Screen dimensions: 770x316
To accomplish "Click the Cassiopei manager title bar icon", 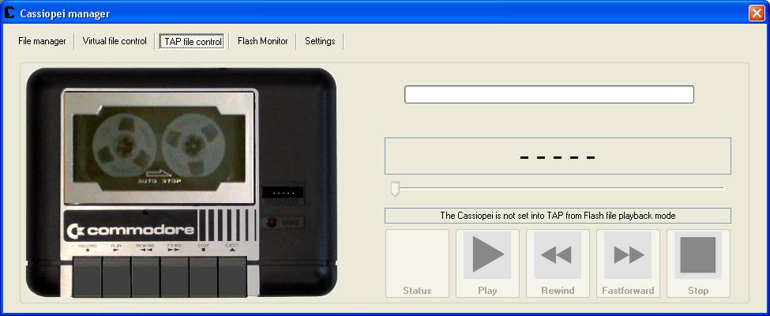I will [x=9, y=13].
